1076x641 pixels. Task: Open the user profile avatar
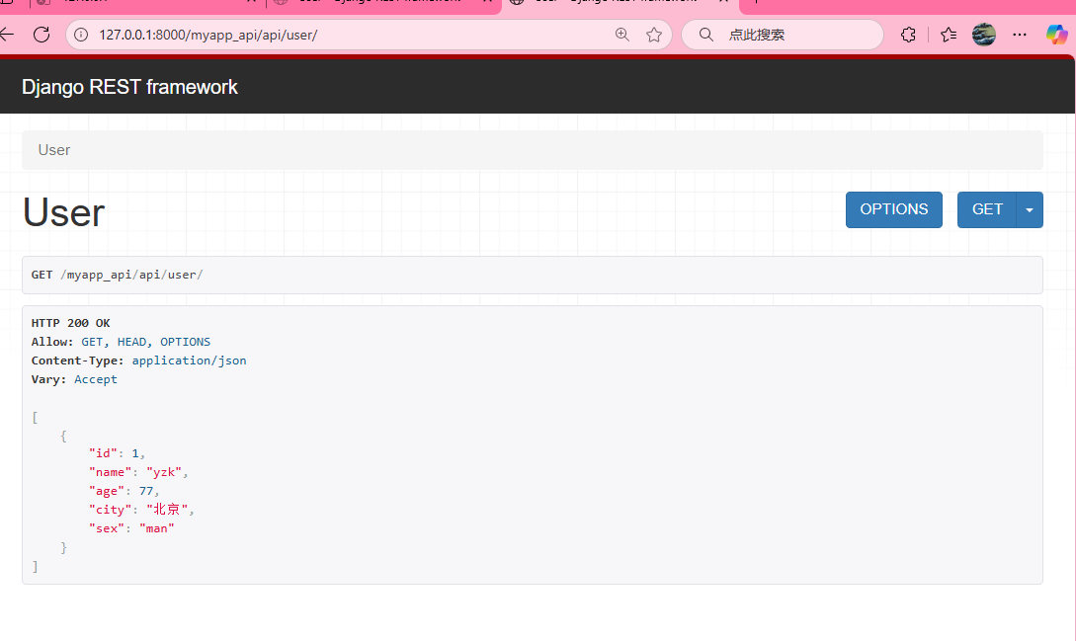[x=984, y=35]
